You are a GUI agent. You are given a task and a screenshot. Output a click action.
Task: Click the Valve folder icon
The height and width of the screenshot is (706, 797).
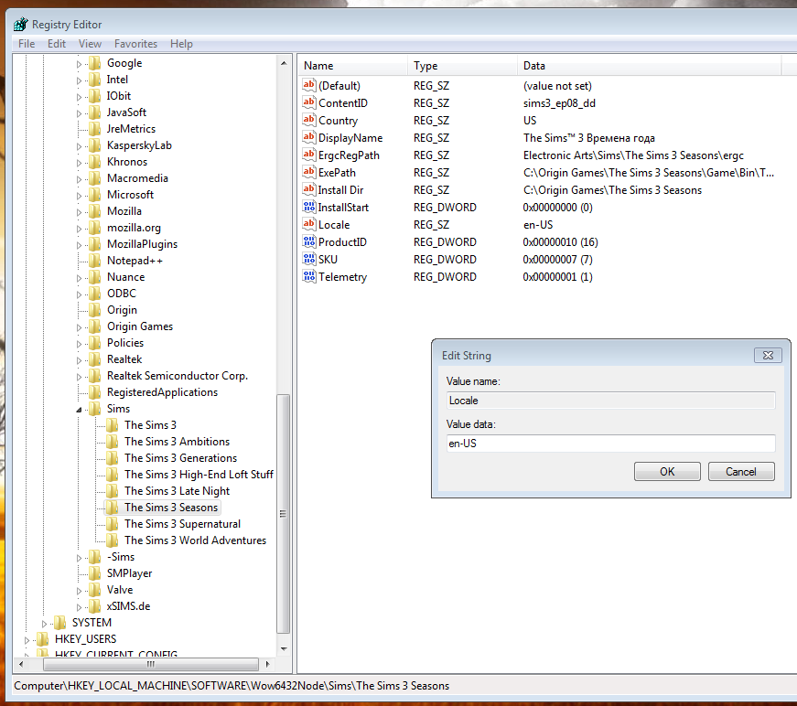point(94,590)
